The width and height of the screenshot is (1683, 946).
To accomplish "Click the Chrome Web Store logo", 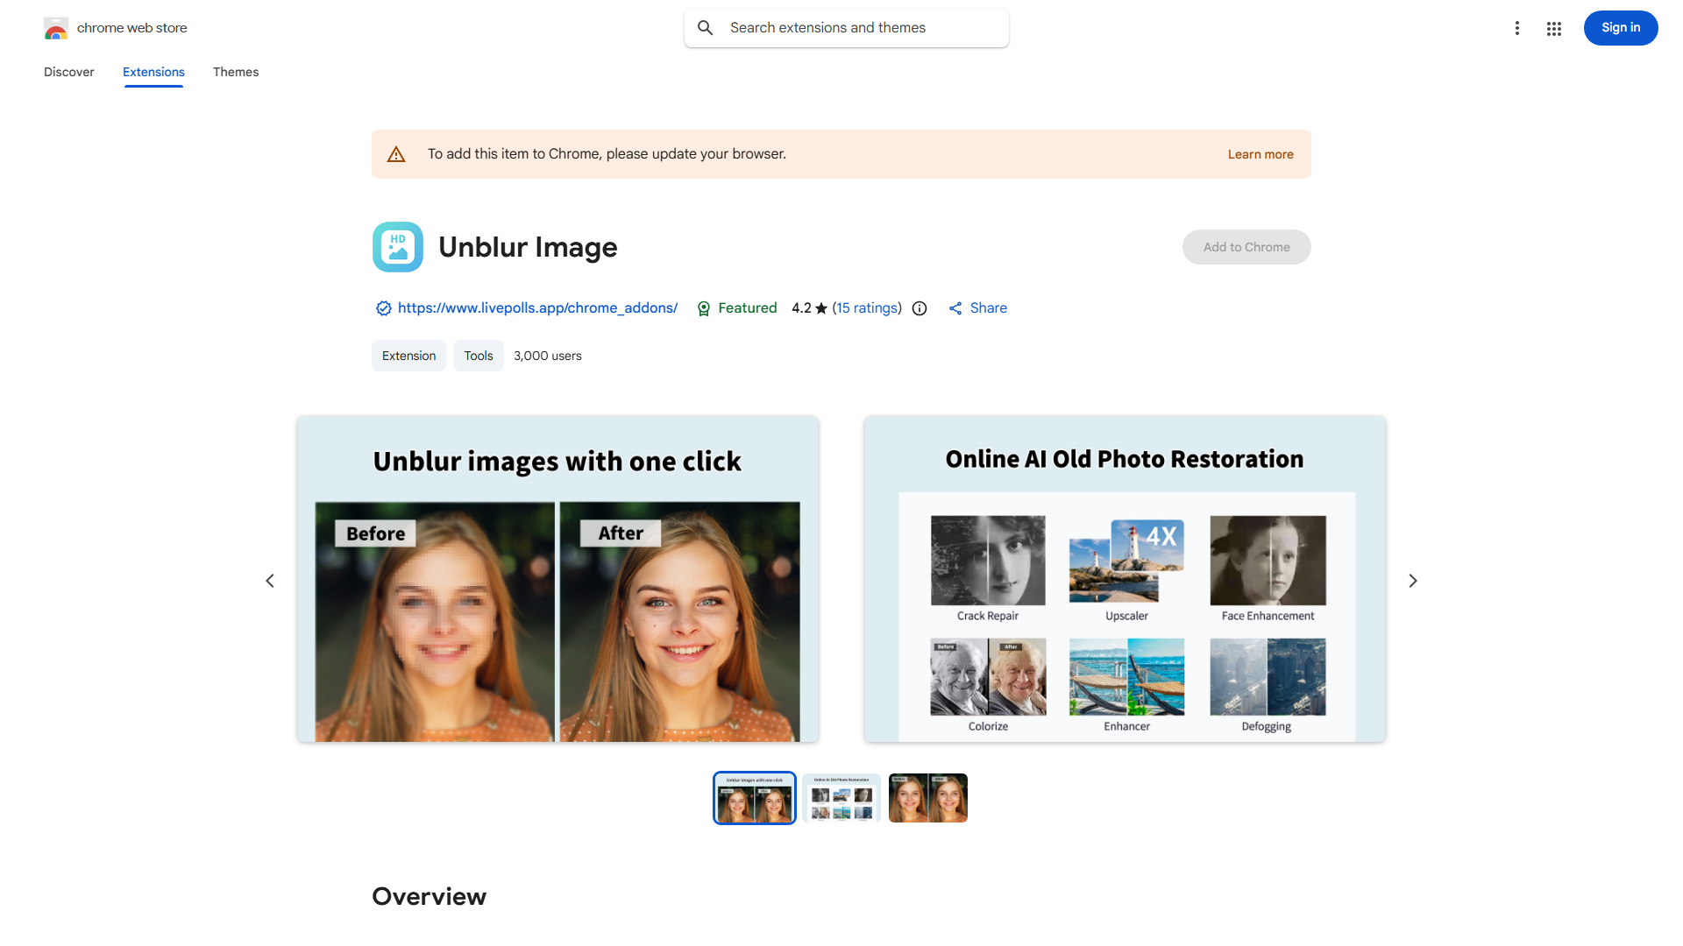I will (x=55, y=27).
